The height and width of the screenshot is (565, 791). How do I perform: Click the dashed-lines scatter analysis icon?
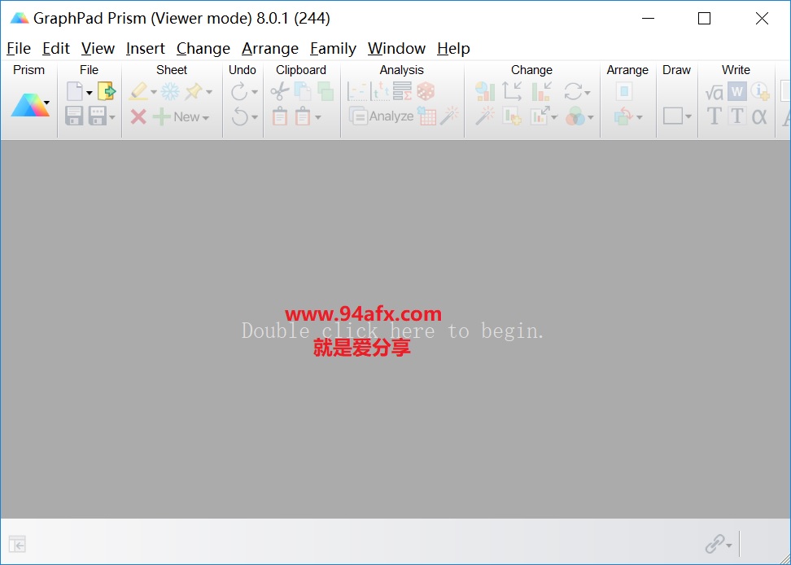[357, 91]
